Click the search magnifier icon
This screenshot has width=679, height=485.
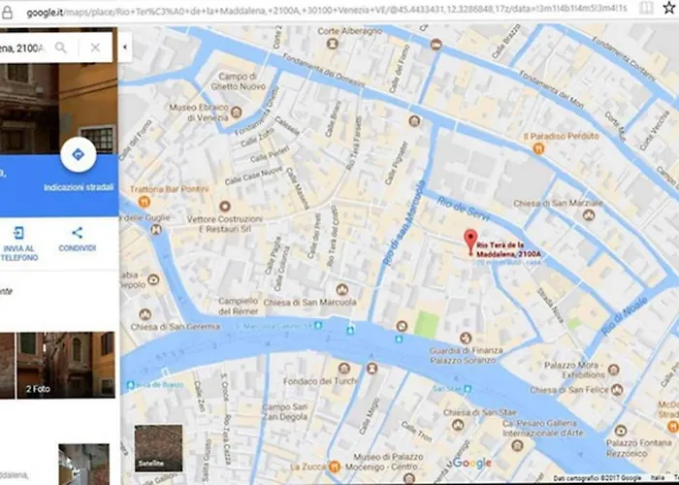click(x=61, y=48)
